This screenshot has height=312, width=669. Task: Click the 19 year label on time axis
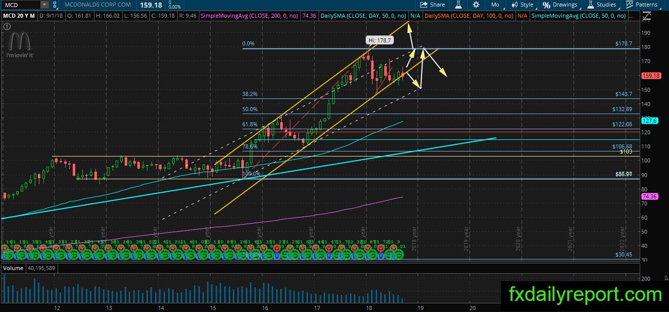click(420, 307)
